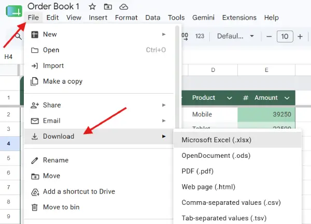Open the Tools menu
The width and height of the screenshot is (311, 224).
176,18
